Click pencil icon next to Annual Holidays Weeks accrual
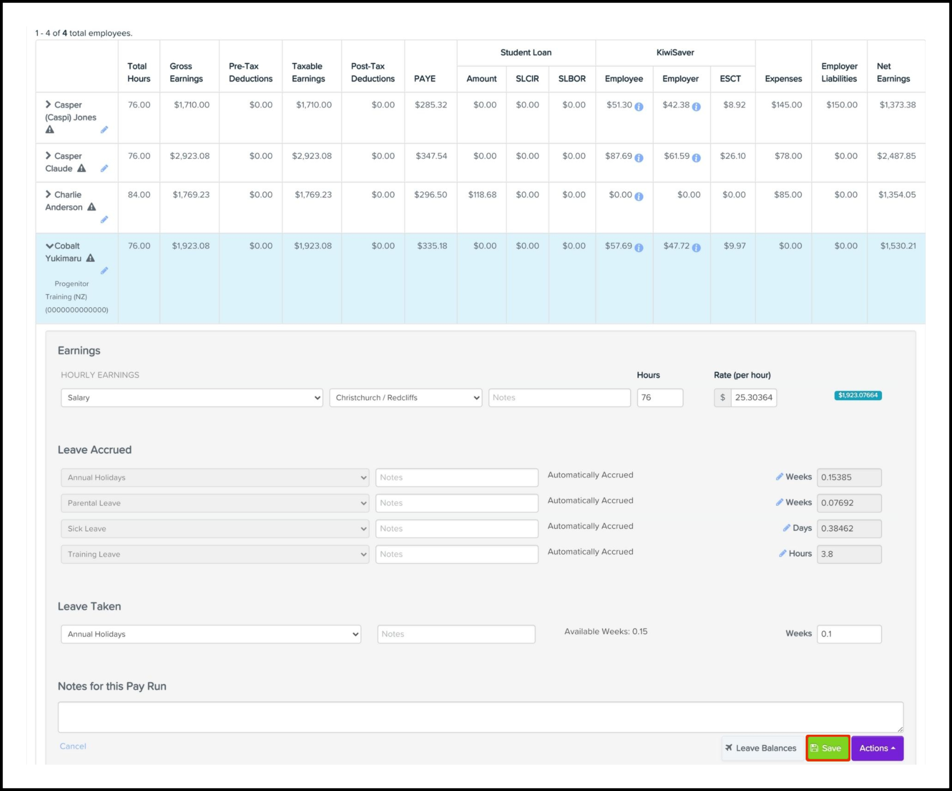 [x=779, y=477]
